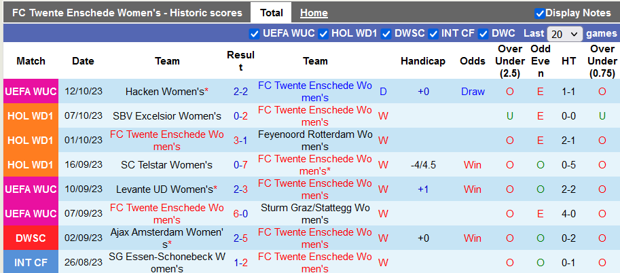Image resolution: width=620 pixels, height=273 pixels.
Task: Toggle the Display Notes checkbox
Action: tap(540, 13)
